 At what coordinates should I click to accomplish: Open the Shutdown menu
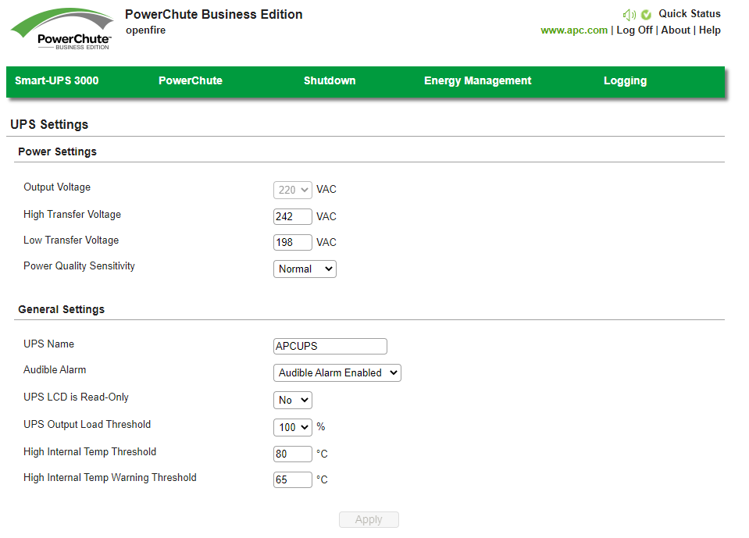(x=330, y=80)
